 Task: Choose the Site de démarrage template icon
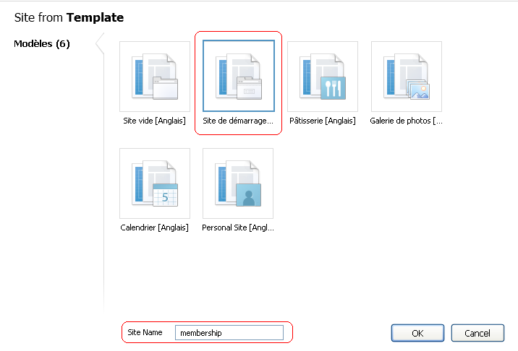point(239,77)
